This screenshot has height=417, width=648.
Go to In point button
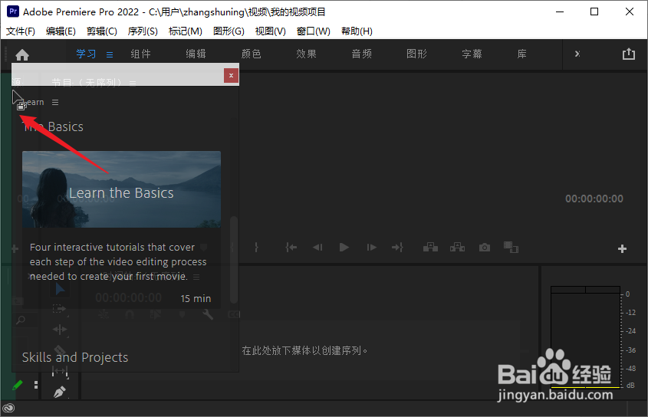(x=291, y=247)
